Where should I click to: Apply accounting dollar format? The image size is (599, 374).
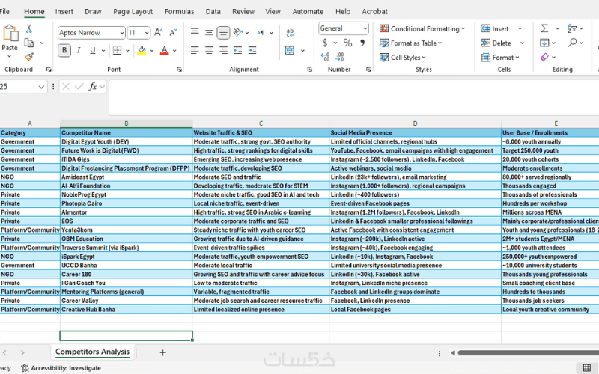325,43
